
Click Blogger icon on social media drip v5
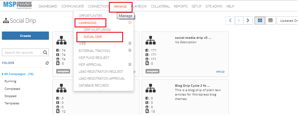[147, 64]
